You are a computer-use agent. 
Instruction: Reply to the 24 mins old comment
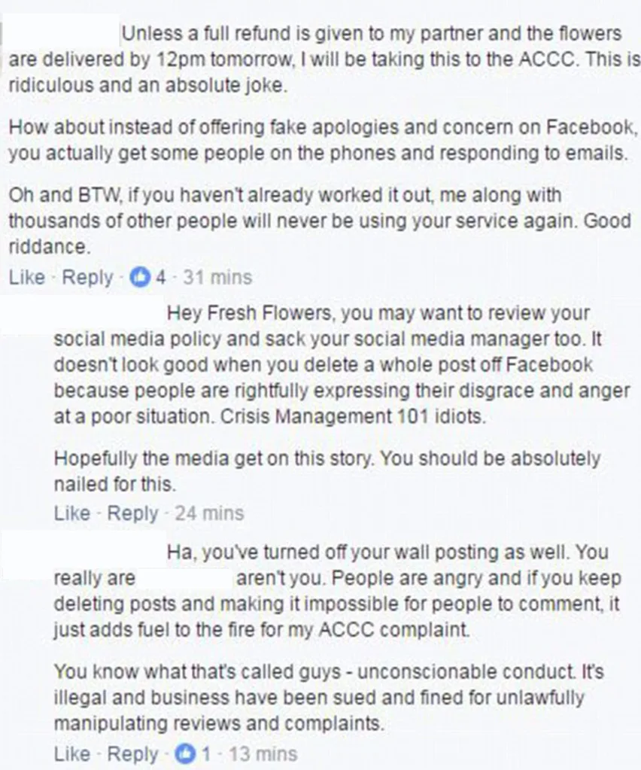click(x=132, y=513)
